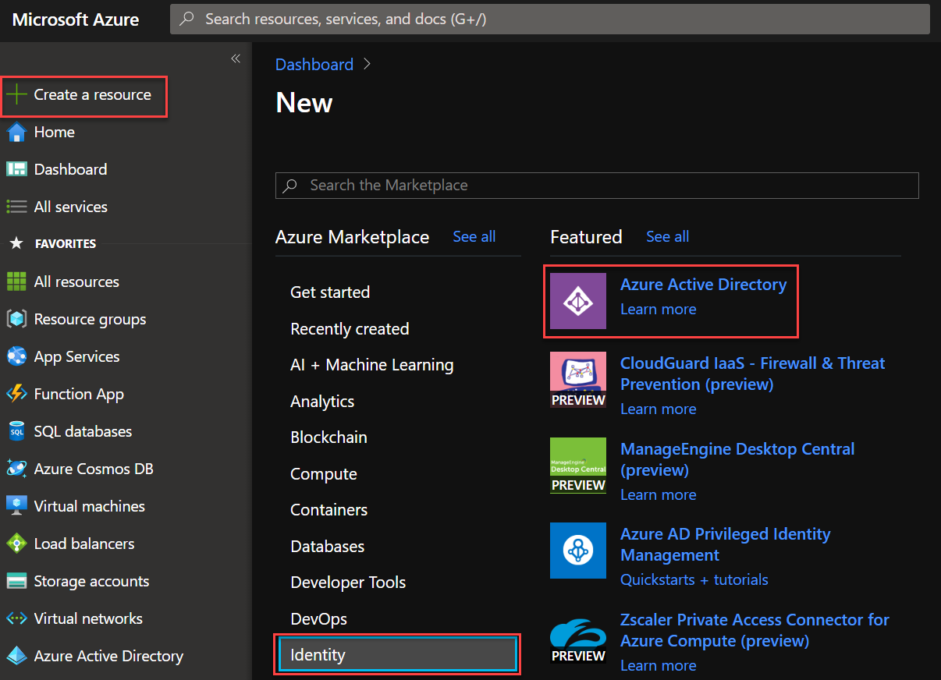941x680 pixels.
Task: Click the Create a resource label
Action: [93, 95]
